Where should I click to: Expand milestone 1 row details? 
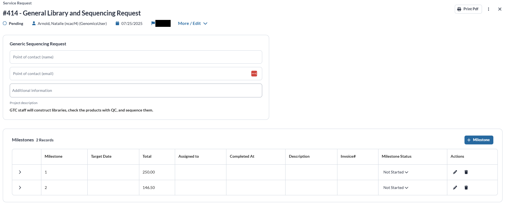click(x=20, y=172)
